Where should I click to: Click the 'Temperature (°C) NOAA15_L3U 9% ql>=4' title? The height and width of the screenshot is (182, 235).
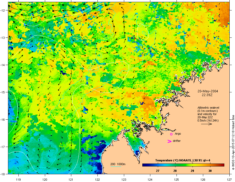183,160
